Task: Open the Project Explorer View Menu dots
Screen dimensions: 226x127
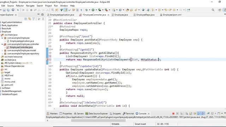Action: 43,19
